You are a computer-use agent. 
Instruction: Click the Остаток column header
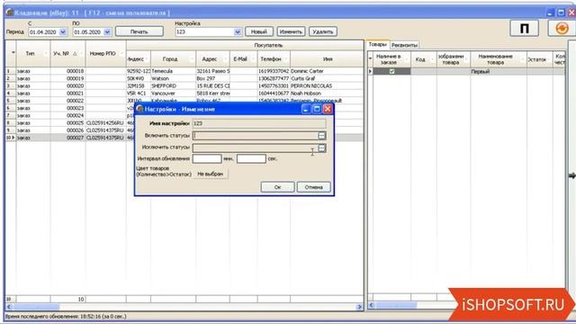(539, 59)
